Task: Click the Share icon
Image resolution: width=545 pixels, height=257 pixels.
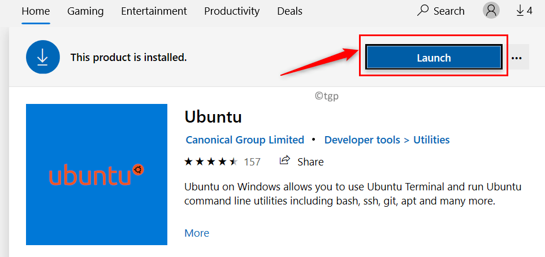Action: pyautogui.click(x=285, y=161)
